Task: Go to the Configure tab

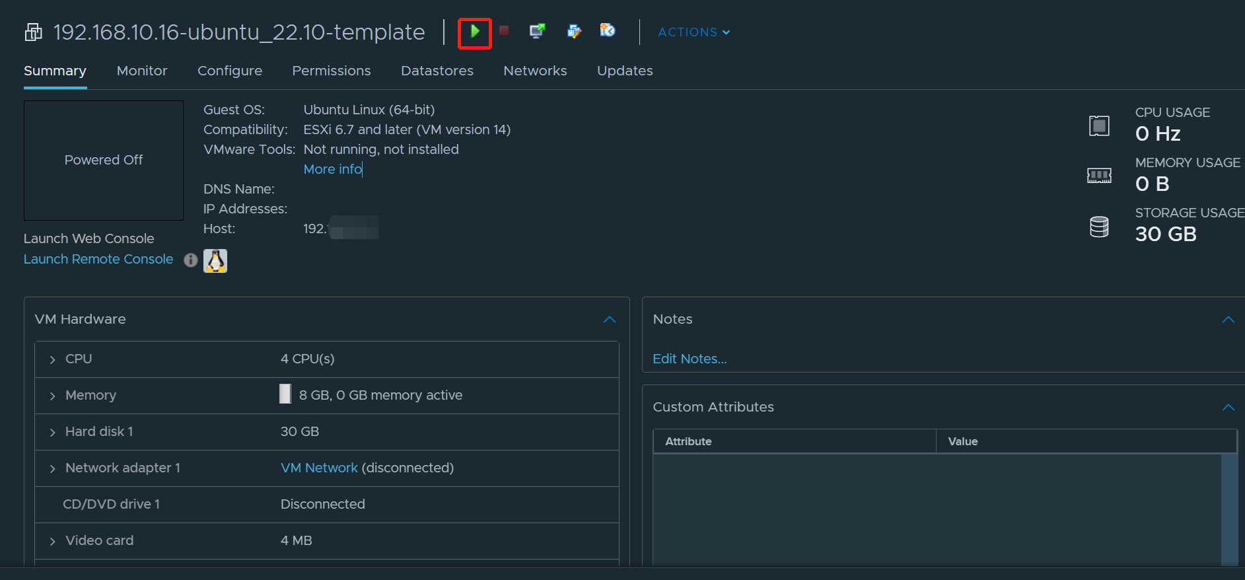Action: pos(230,71)
